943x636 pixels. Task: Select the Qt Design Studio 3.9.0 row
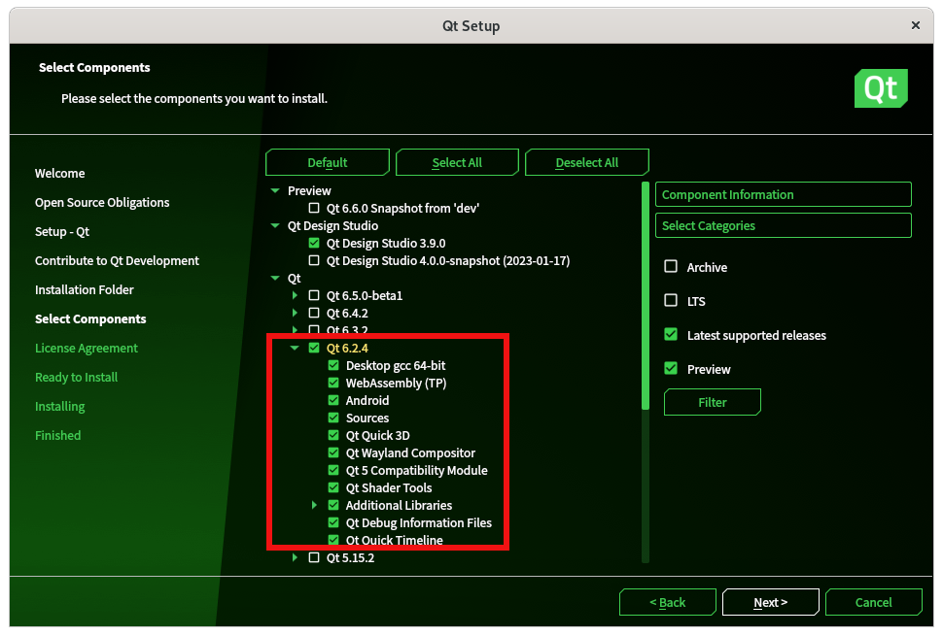pyautogui.click(x=386, y=243)
